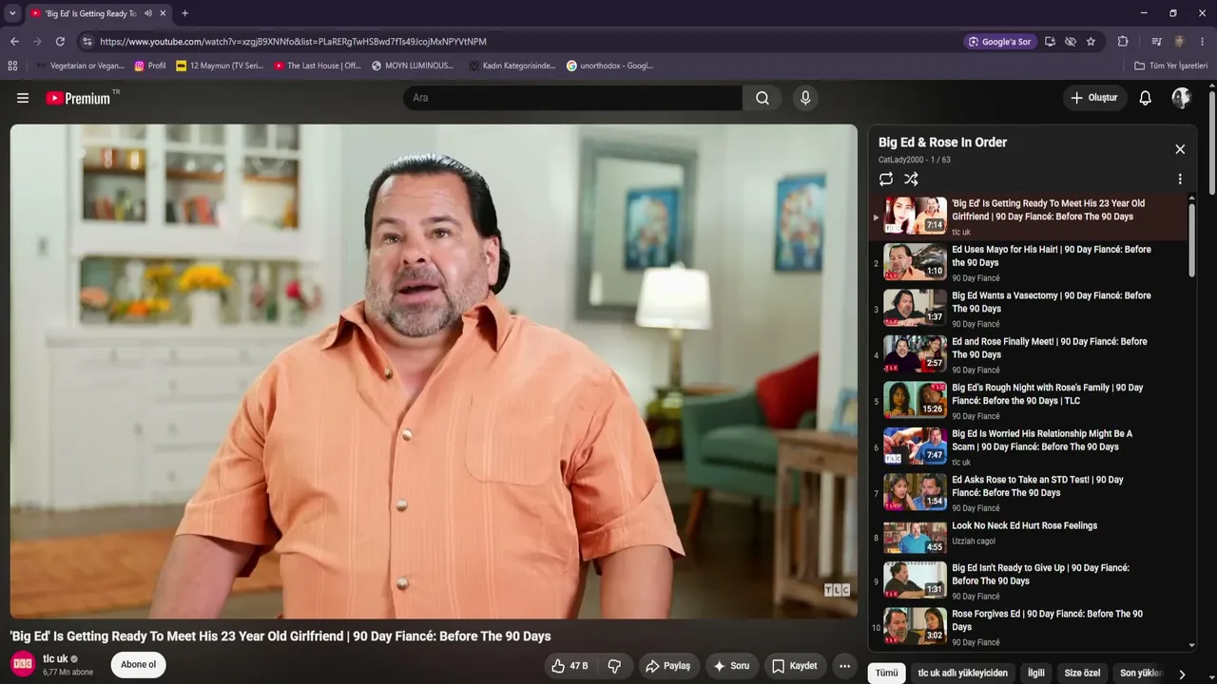Share the video with Paylaş
The width and height of the screenshot is (1217, 684).
coord(667,666)
